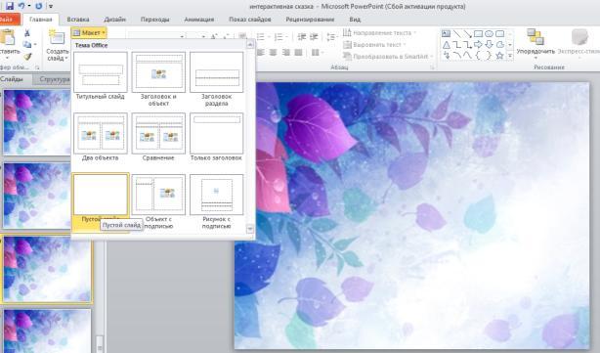Select the second slide thumbnail in the panel

click(x=37, y=196)
